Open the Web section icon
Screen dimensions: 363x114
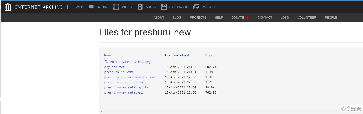click(70, 7)
